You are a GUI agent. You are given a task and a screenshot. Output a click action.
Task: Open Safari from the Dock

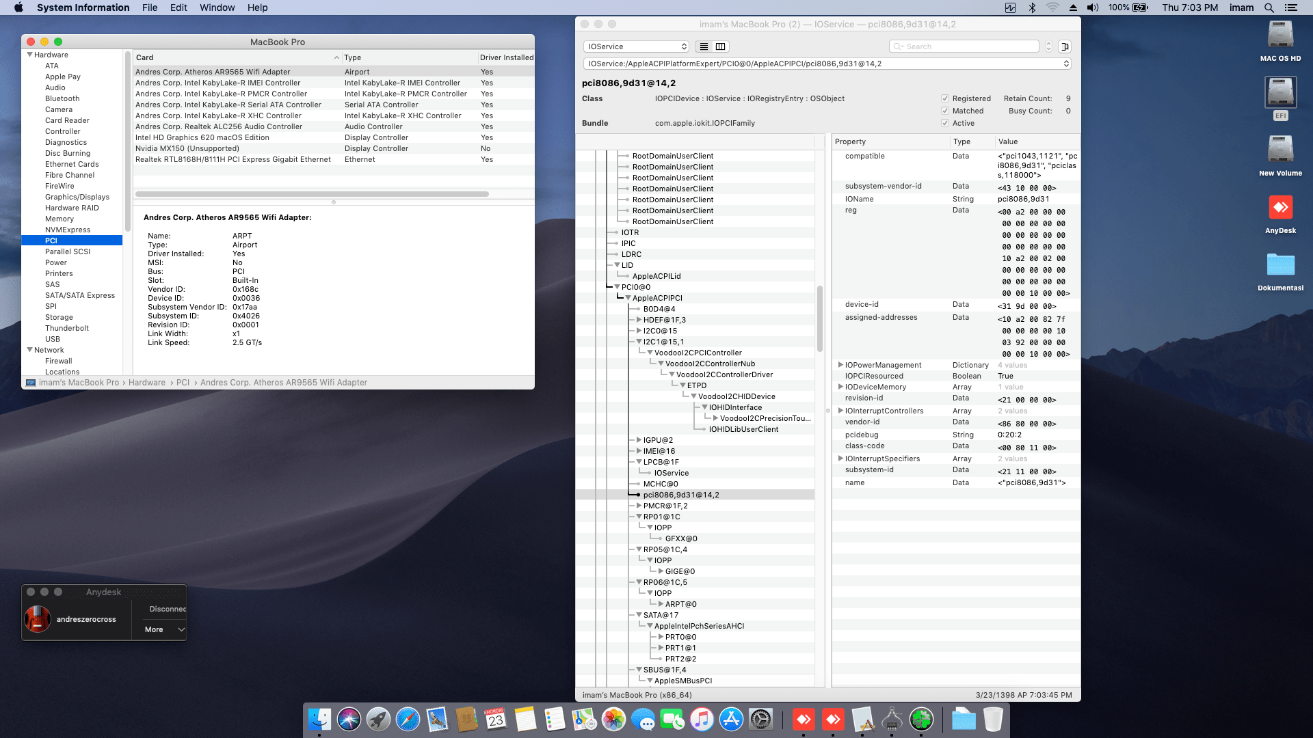click(x=408, y=719)
